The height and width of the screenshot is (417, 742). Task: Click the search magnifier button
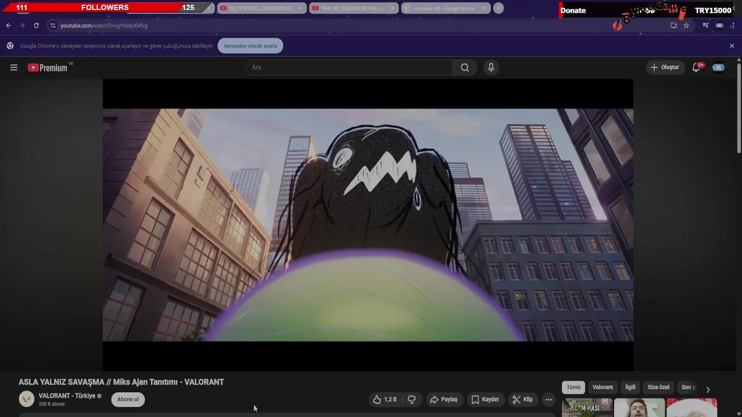(465, 67)
